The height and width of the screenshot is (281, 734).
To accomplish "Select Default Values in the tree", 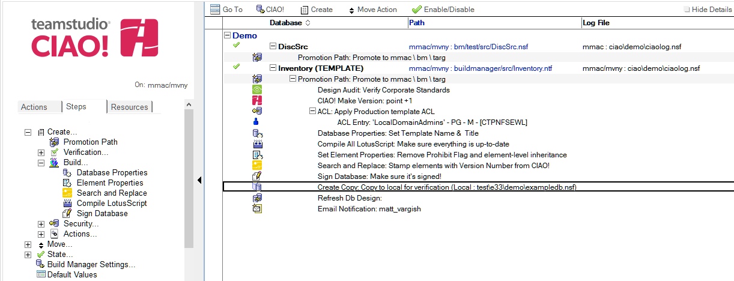I will click(72, 275).
